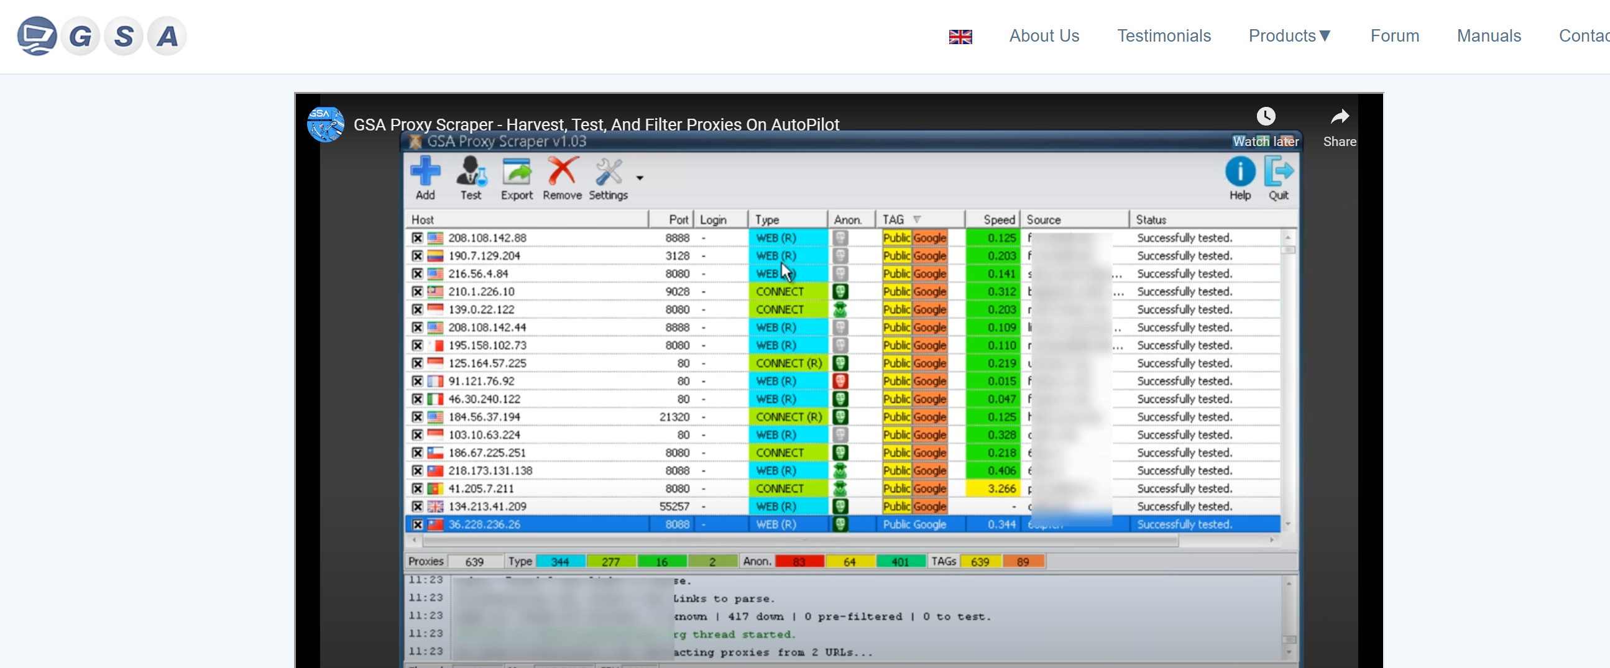Open the About Us menu item
This screenshot has height=668, width=1610.
pyautogui.click(x=1044, y=36)
